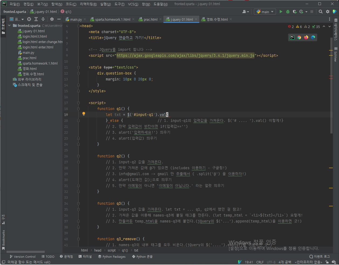Toggle the 구조 structure side panel
This screenshot has height=265, width=339.
click(4, 219)
